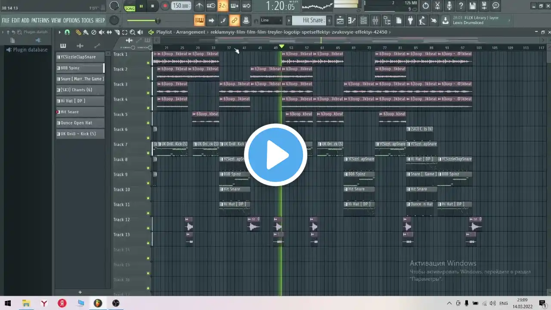The image size is (551, 310).
Task: Open the PATTERNS menu
Action: (40, 20)
